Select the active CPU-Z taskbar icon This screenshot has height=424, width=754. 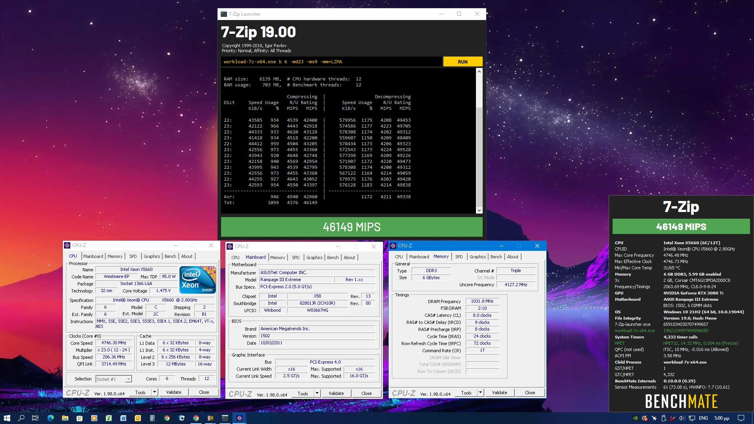(240, 418)
